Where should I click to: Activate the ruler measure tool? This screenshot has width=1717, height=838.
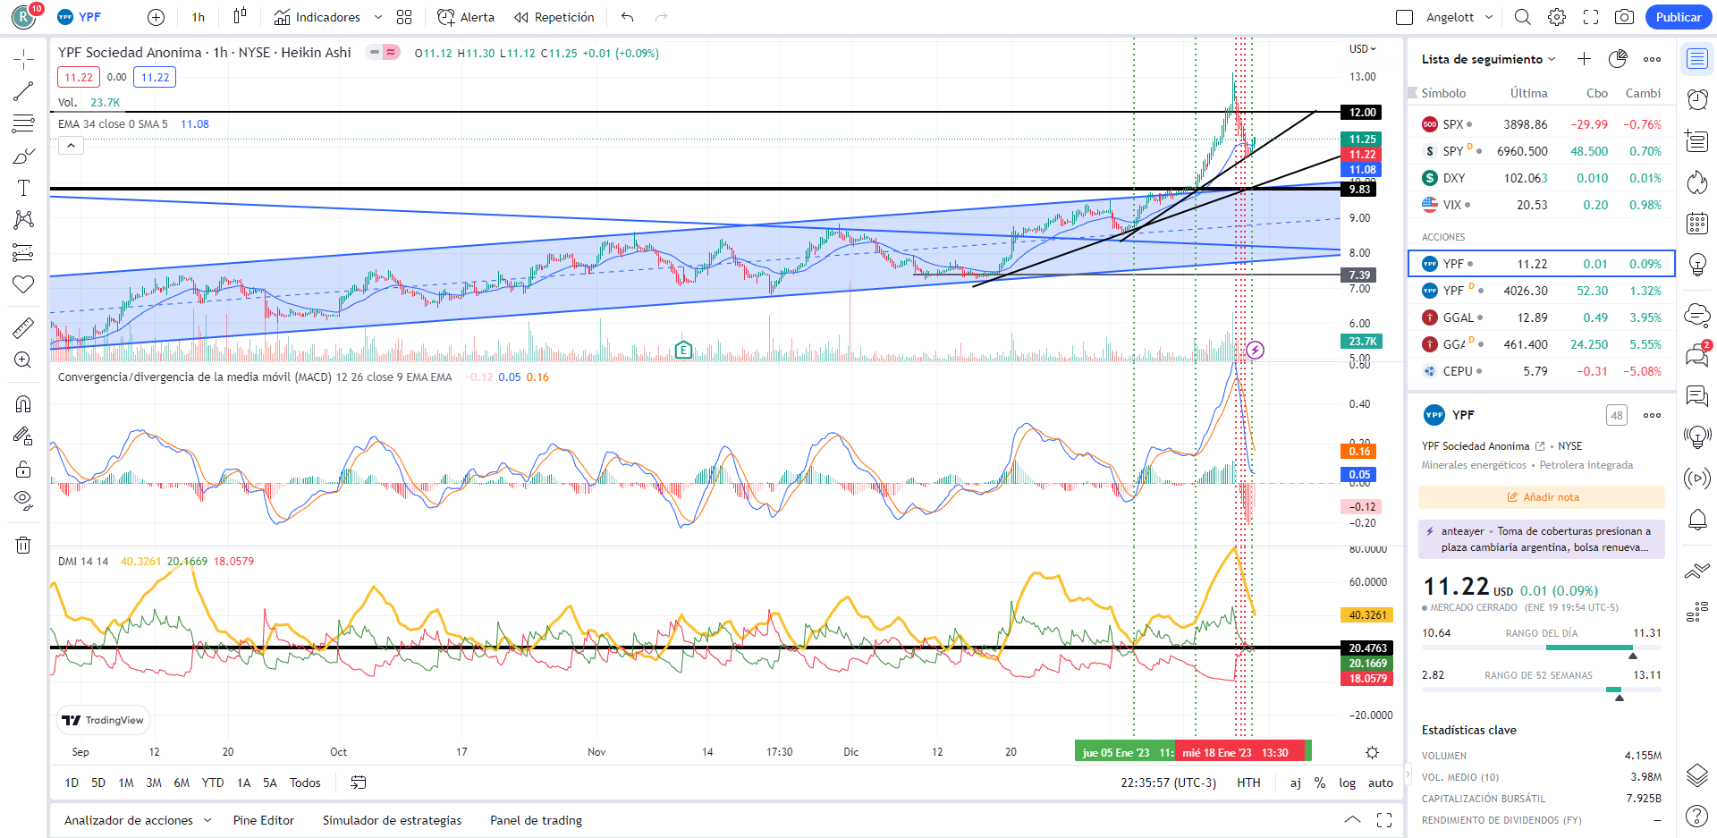pyautogui.click(x=23, y=328)
